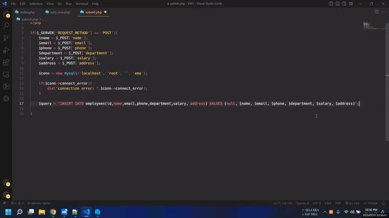Viewport: 389px width, 218px height.
Task: Click the vertical editor scrollbar
Action: point(387,82)
